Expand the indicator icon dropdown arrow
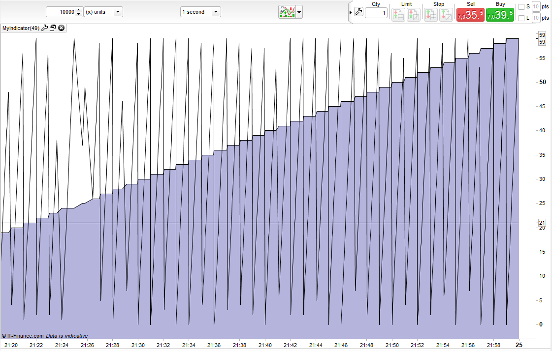The image size is (552, 351). pos(299,12)
